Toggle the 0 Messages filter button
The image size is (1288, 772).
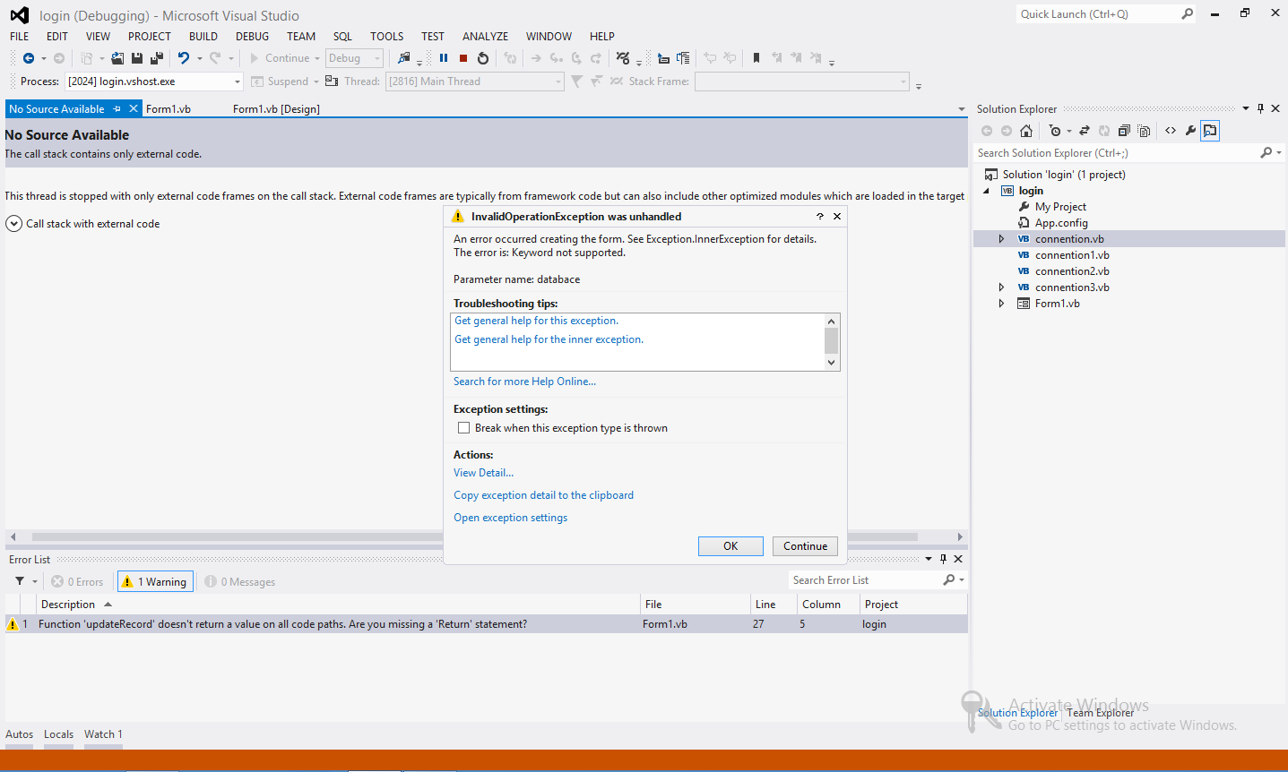[x=240, y=582]
